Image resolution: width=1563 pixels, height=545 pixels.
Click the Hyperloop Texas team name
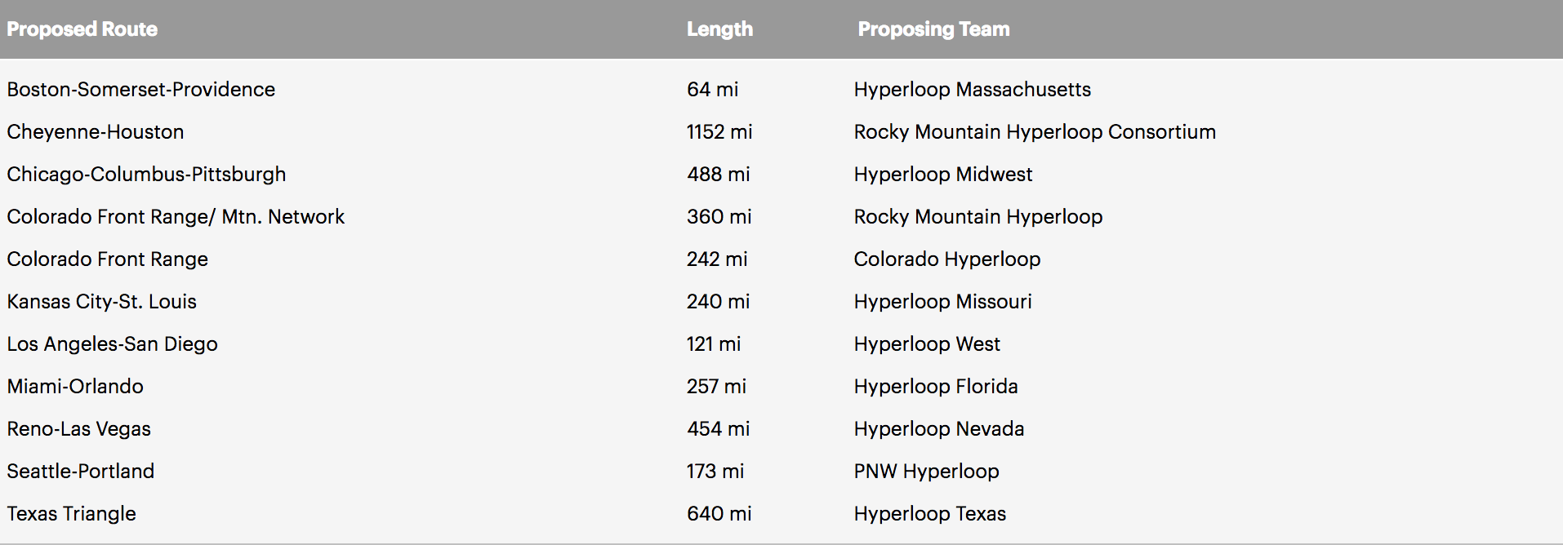click(929, 513)
